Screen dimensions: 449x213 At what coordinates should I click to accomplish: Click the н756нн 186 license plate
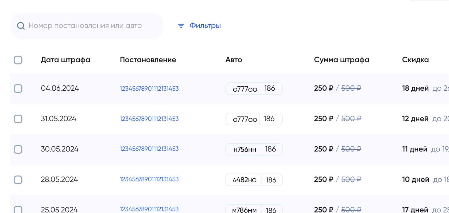[x=254, y=149]
